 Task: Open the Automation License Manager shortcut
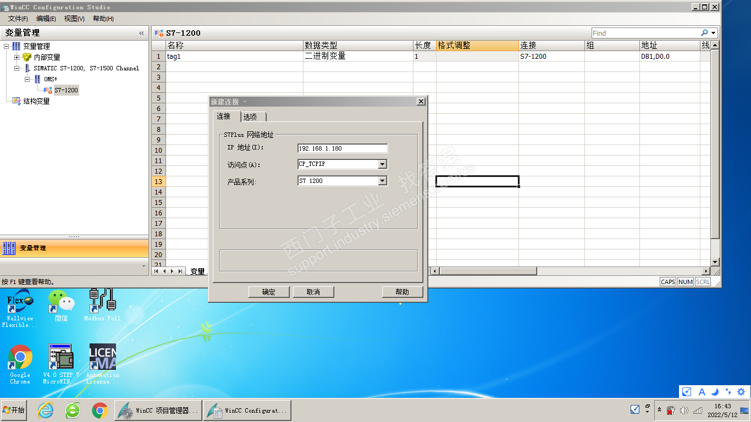(x=102, y=364)
